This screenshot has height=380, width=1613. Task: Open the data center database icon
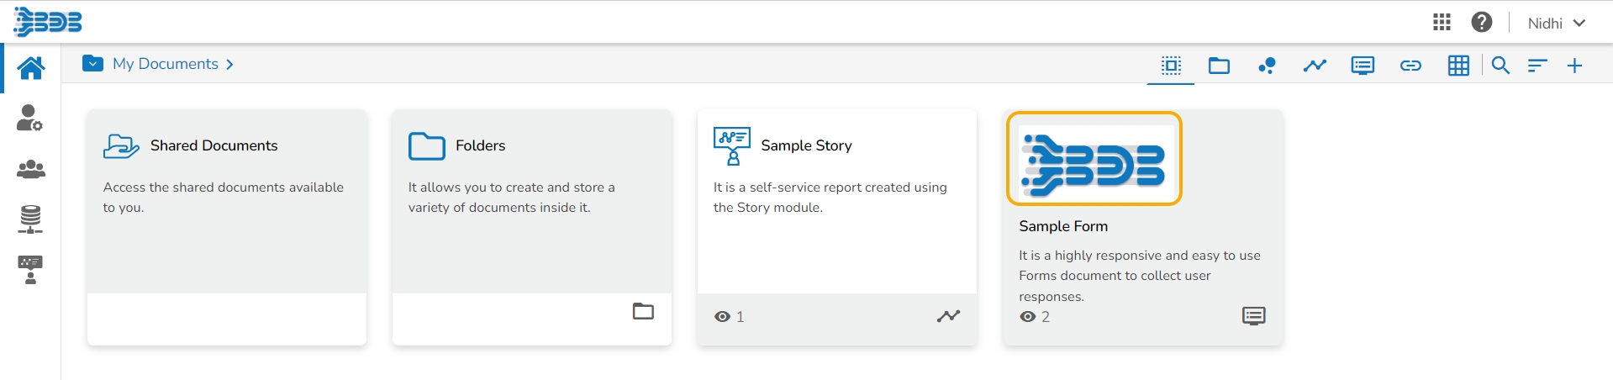pyautogui.click(x=30, y=219)
